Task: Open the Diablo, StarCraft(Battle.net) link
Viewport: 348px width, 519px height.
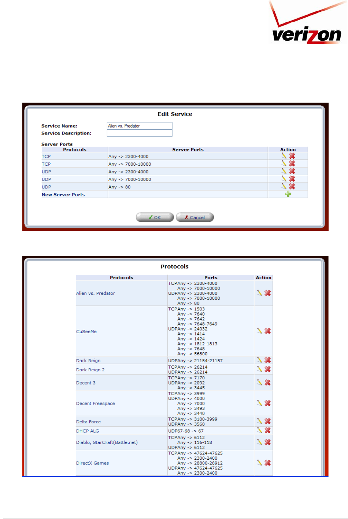Action: pos(107,442)
